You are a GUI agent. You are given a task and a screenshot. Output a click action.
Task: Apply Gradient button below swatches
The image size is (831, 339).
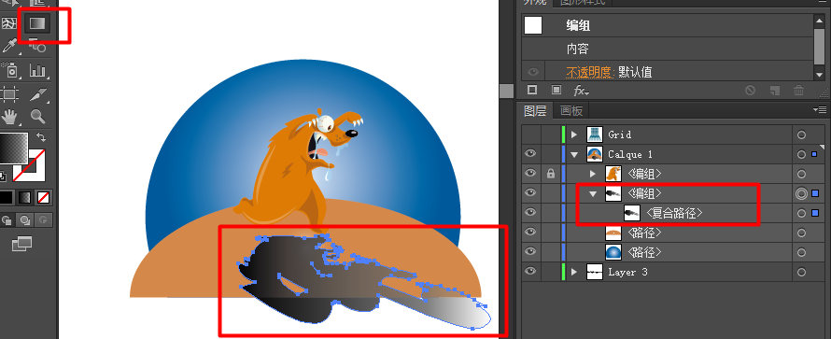coord(25,198)
